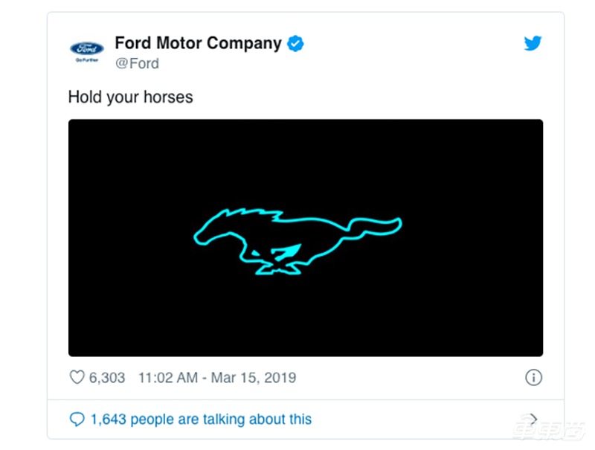
Task: Select the "Hold your horses" tweet text
Action: pos(130,97)
